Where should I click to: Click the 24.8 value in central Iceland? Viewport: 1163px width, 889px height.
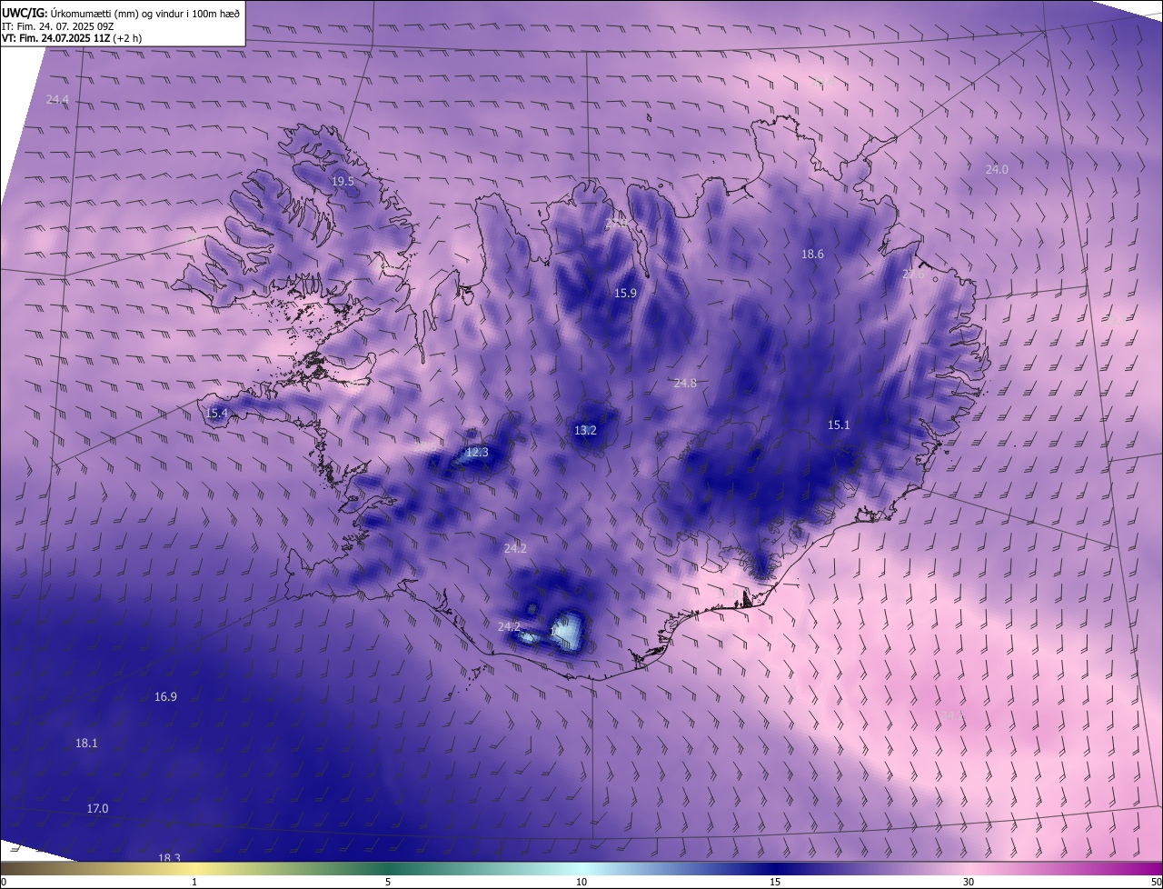pyautogui.click(x=685, y=384)
